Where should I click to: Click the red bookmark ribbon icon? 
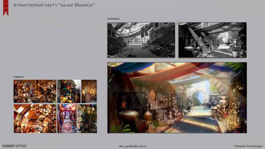click(x=6, y=8)
